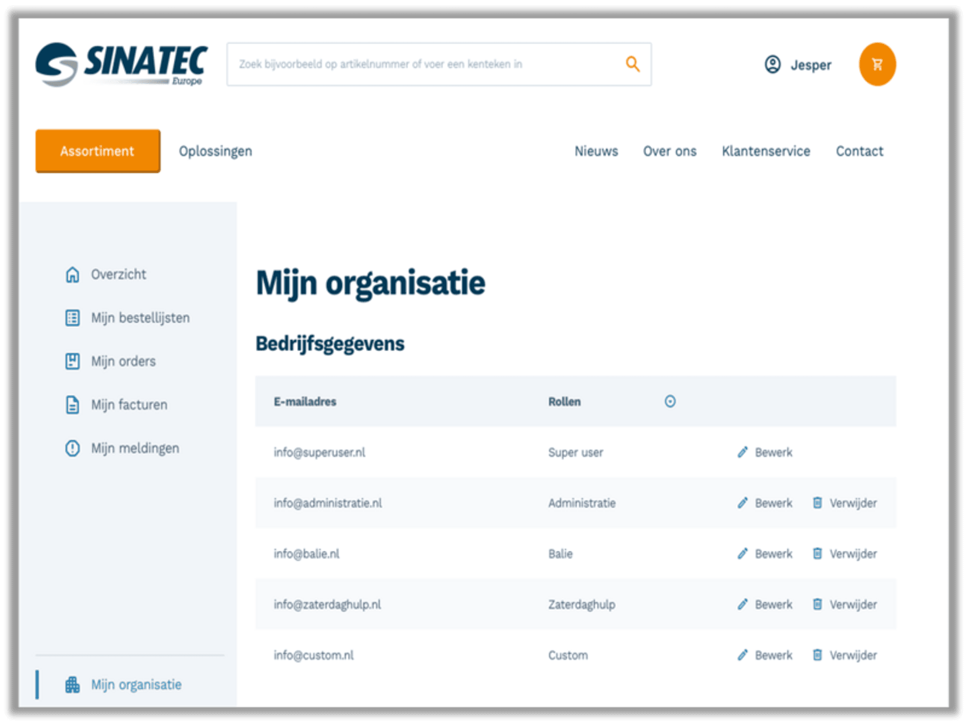
Task: Click the trash icon in info@zaterdaghulp.nl row
Action: (817, 604)
